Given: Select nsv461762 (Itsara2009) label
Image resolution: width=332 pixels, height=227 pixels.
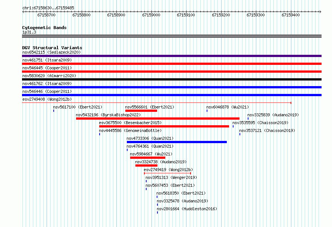Looking at the screenshot, I should pos(47,83).
